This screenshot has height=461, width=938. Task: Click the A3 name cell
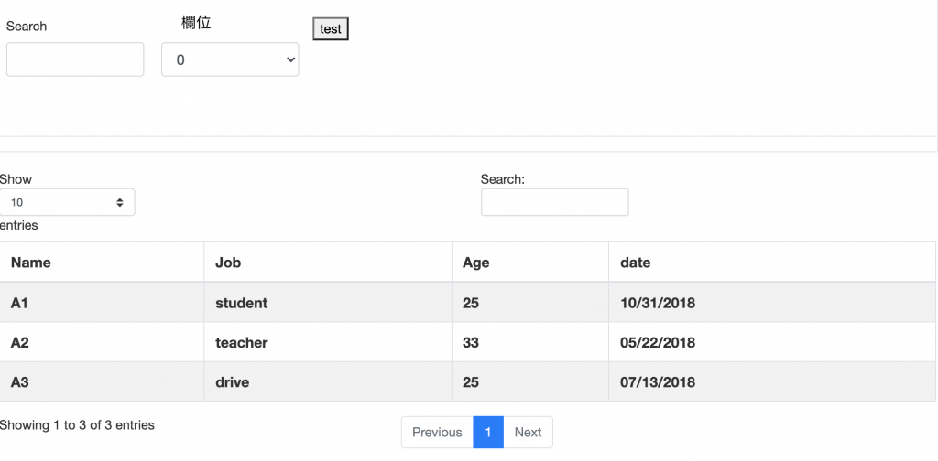tap(20, 382)
